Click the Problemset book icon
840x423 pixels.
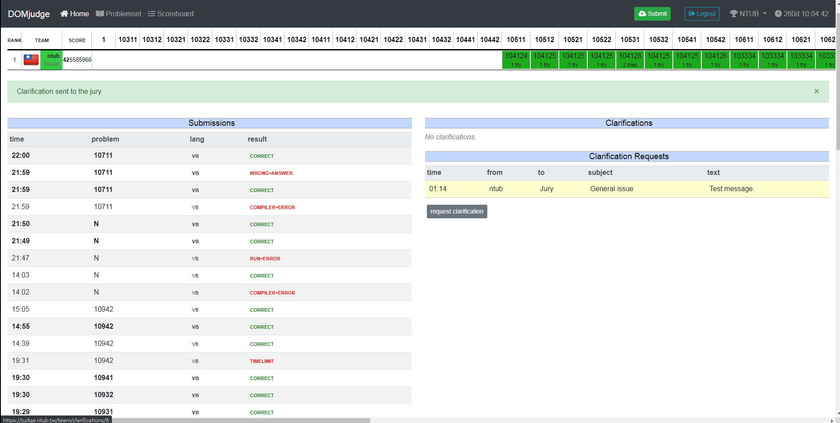coord(100,14)
